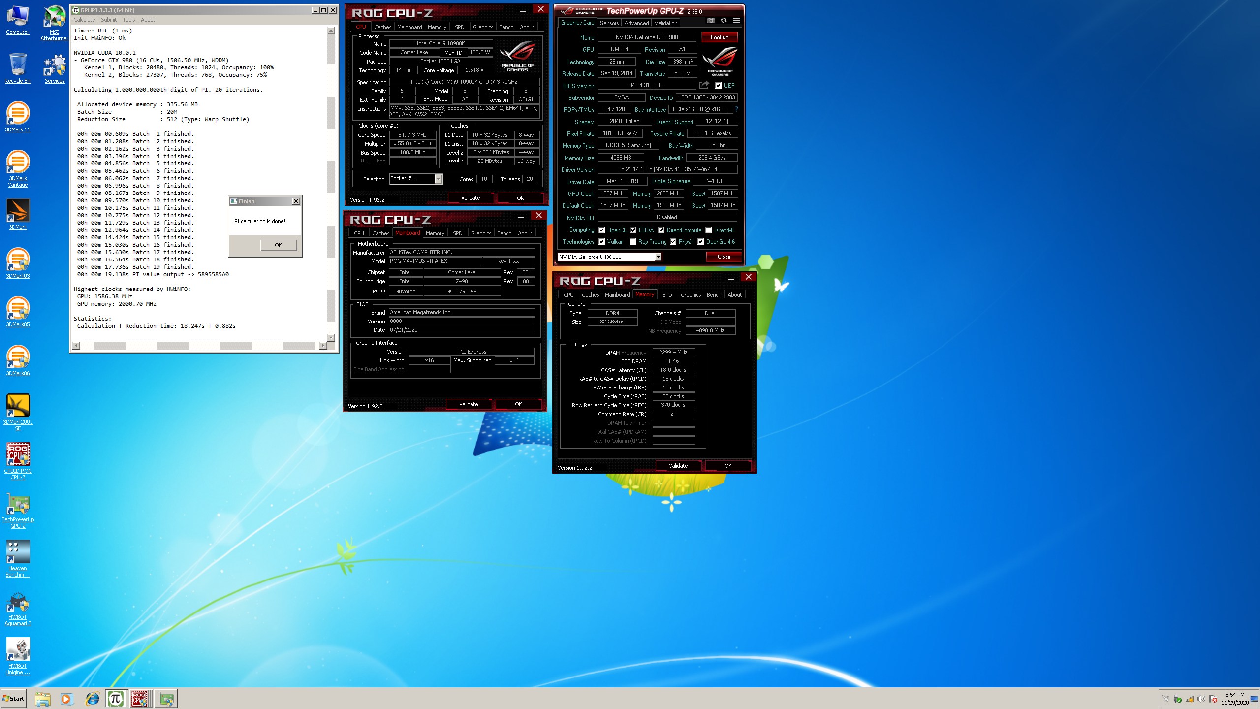Open the Tools menu in GPUPI
1260x709 pixels.
129,20
